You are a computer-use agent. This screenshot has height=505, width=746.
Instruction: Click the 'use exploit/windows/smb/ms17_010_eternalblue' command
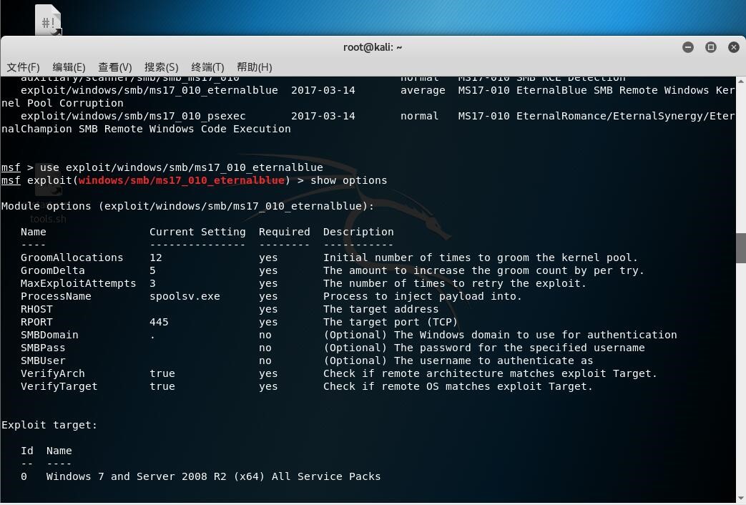(181, 167)
